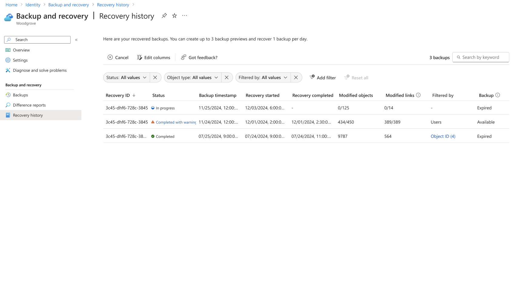Click the Cancel button

(x=118, y=57)
